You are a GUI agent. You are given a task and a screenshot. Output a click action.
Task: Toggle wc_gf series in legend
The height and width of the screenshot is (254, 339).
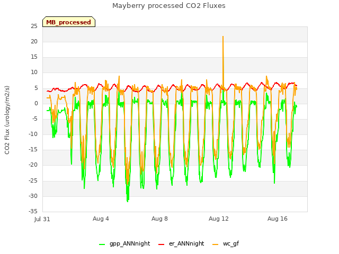[x=226, y=244]
